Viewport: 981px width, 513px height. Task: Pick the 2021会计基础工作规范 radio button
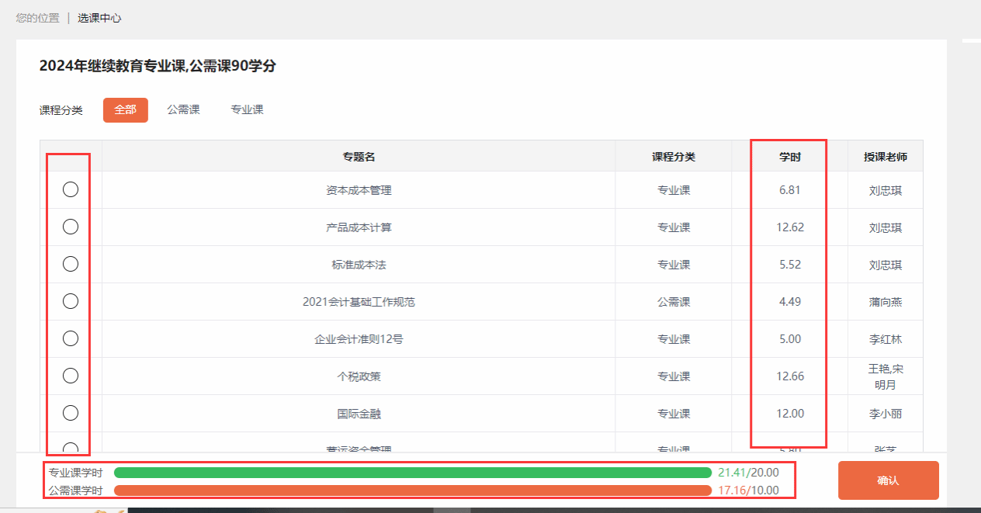pos(71,301)
